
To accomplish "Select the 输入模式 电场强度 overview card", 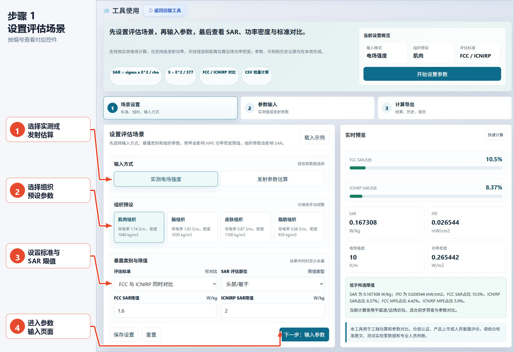I will tap(385, 52).
